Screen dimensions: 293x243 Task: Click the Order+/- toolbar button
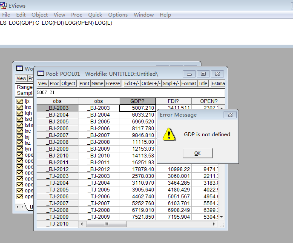click(150, 84)
